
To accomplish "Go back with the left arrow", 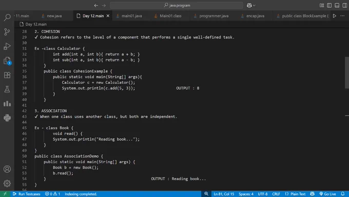I will (x=96, y=5).
